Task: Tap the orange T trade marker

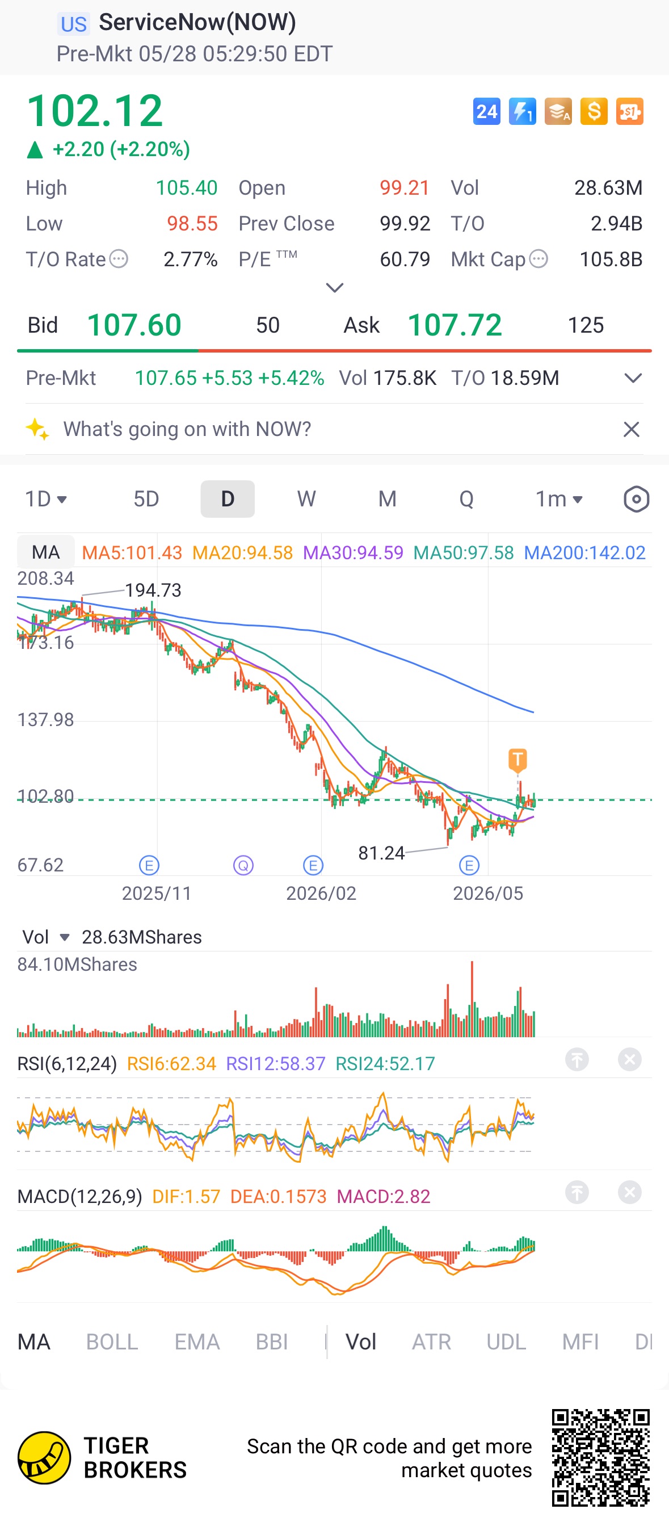Action: click(x=517, y=760)
